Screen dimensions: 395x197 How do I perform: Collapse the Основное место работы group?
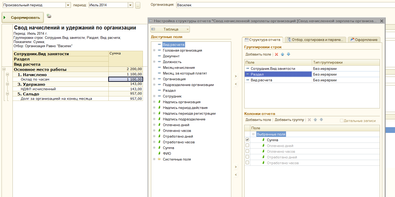[x=4, y=69]
